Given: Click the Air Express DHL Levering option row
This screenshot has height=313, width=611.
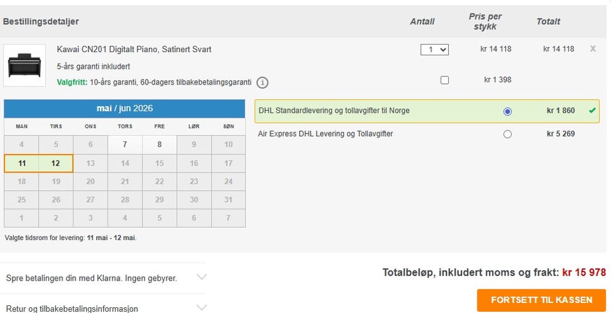Looking at the screenshot, I should (x=427, y=134).
